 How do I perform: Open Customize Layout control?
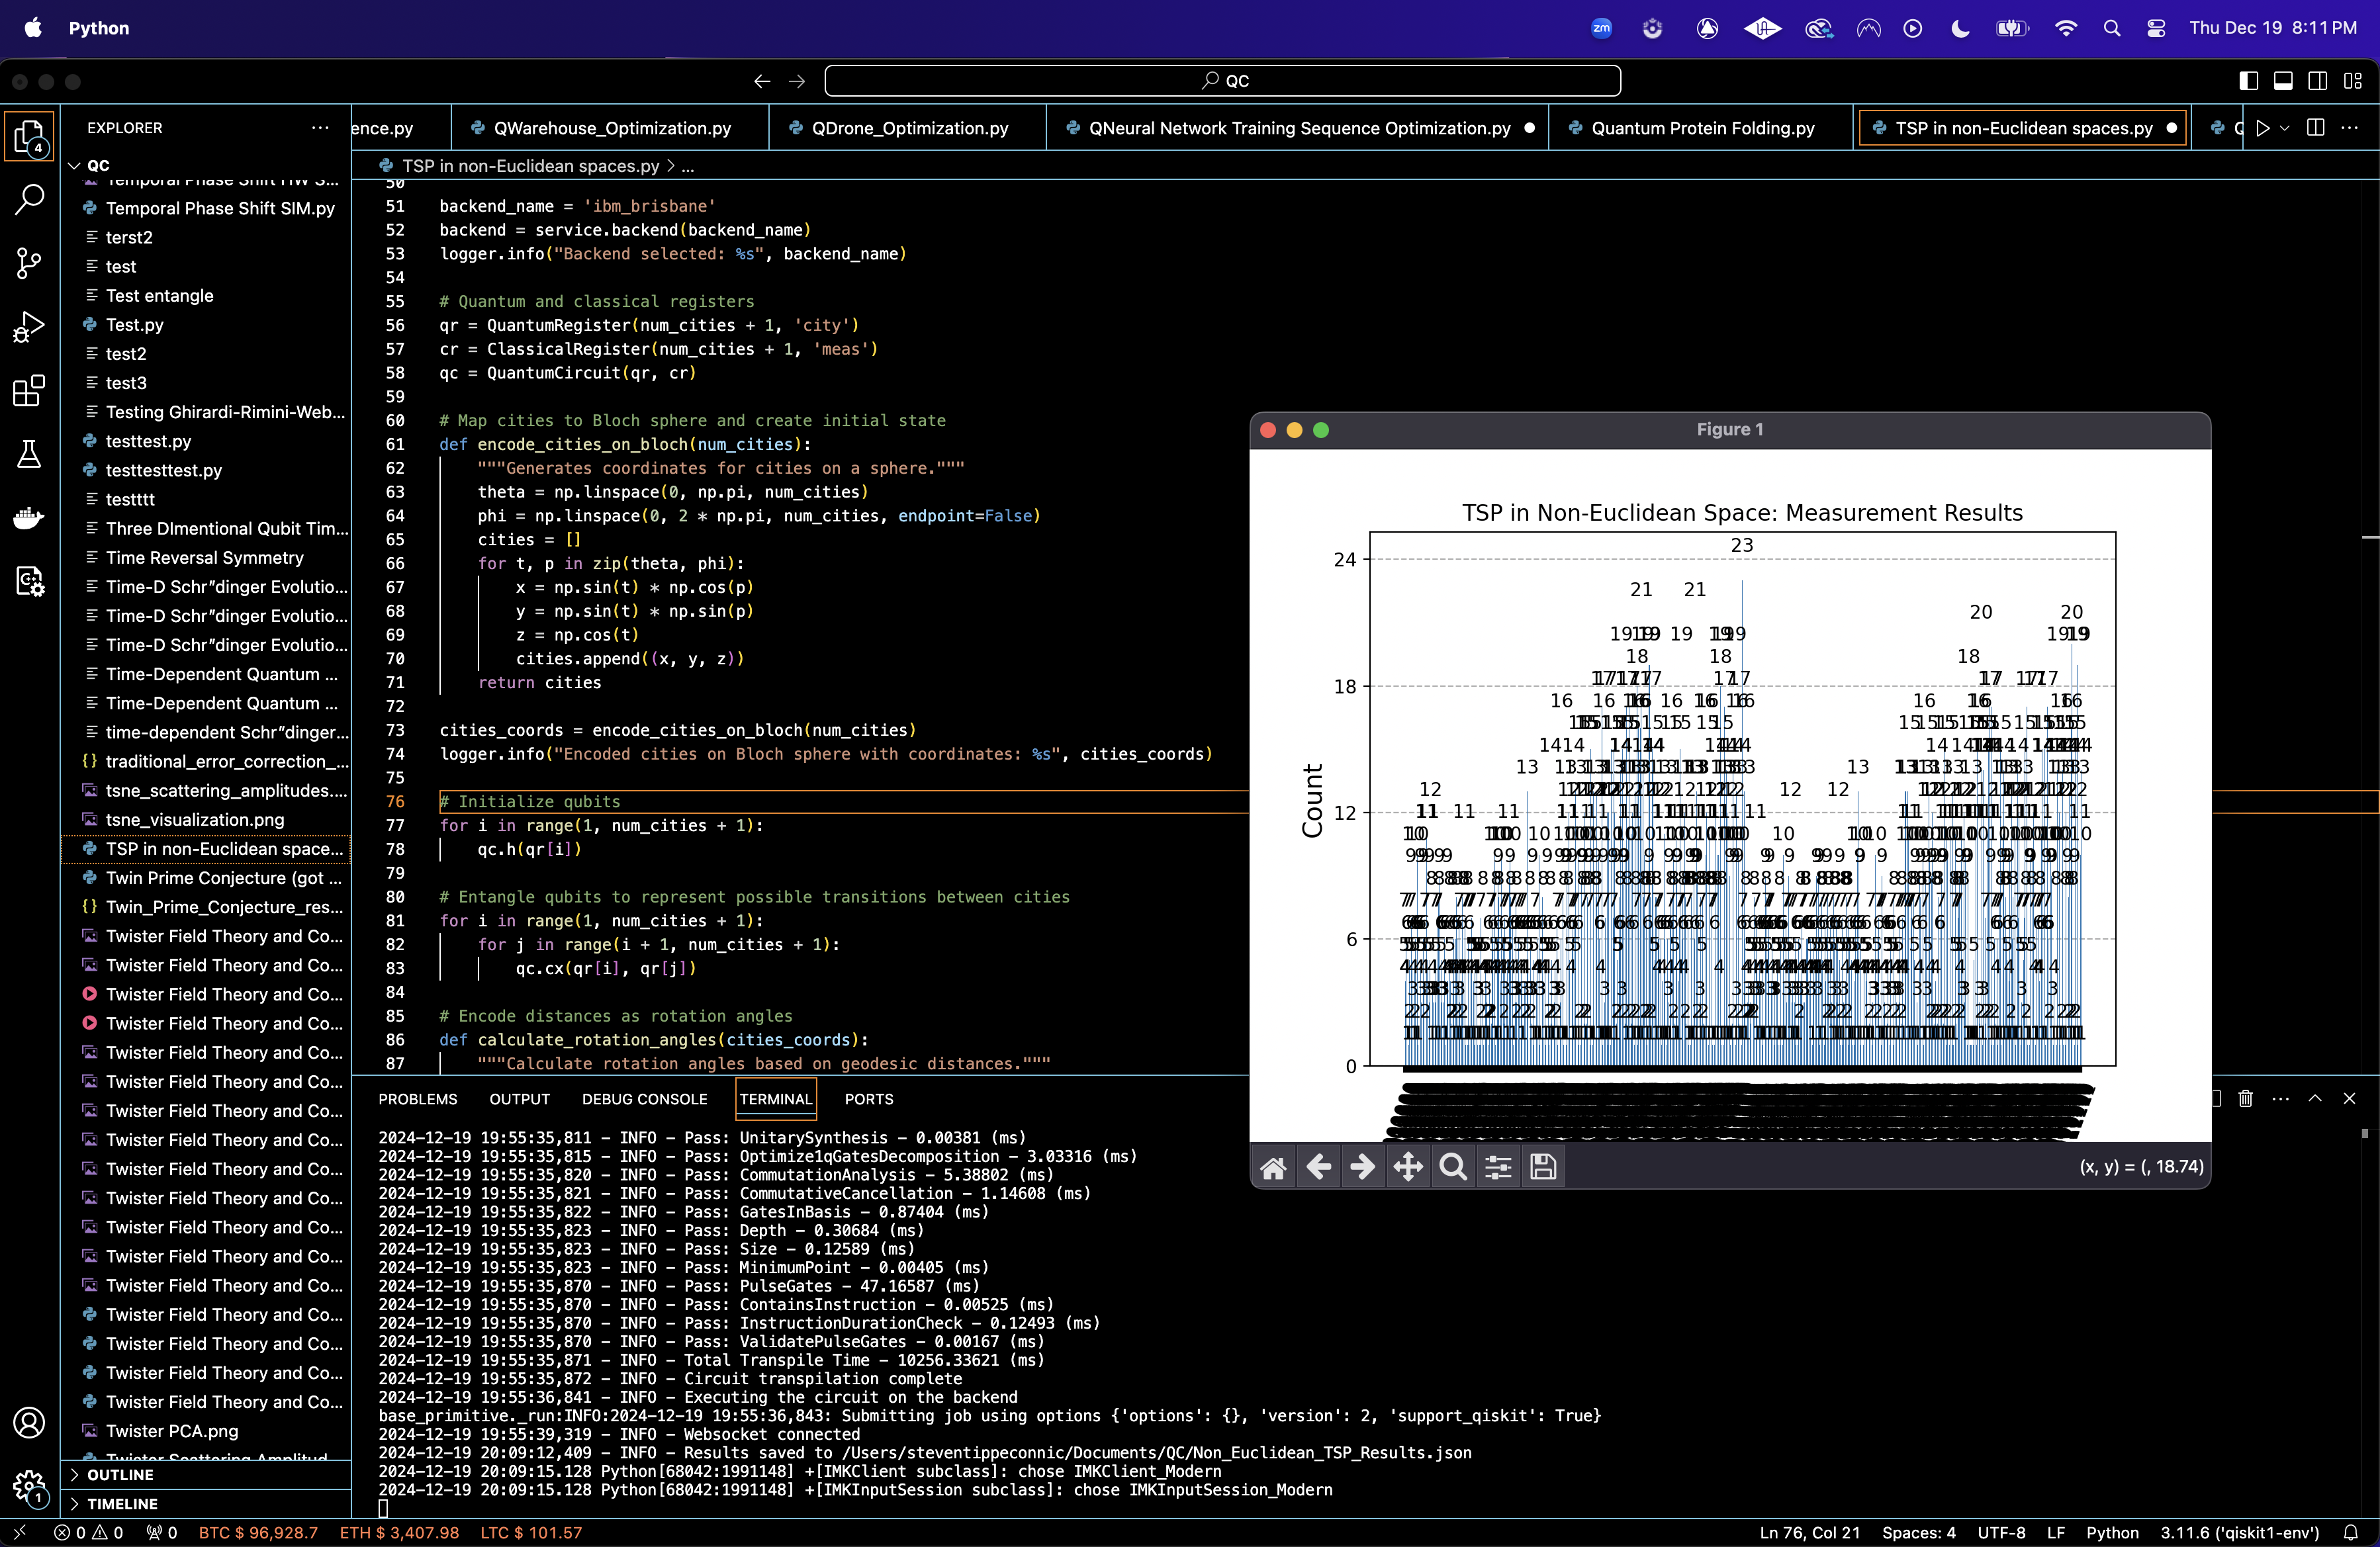tap(2353, 81)
